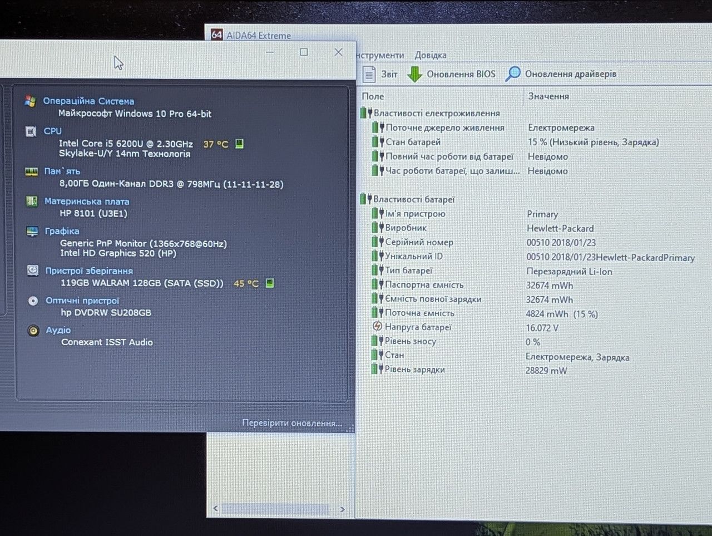
Task: Select the Властивості батареї group row
Action: point(414,199)
